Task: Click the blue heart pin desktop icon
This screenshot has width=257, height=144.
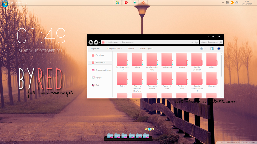Action: point(150,129)
